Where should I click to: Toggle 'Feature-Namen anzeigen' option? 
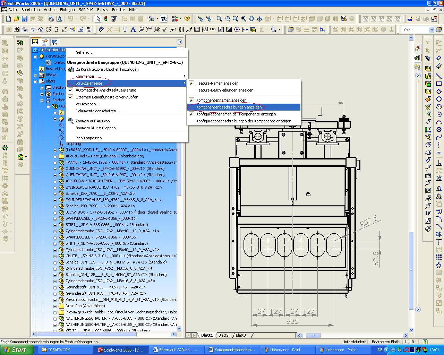click(244, 83)
